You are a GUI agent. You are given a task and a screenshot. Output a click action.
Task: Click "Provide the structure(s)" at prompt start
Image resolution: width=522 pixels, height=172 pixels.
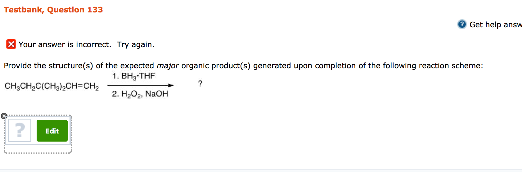[x=48, y=66]
